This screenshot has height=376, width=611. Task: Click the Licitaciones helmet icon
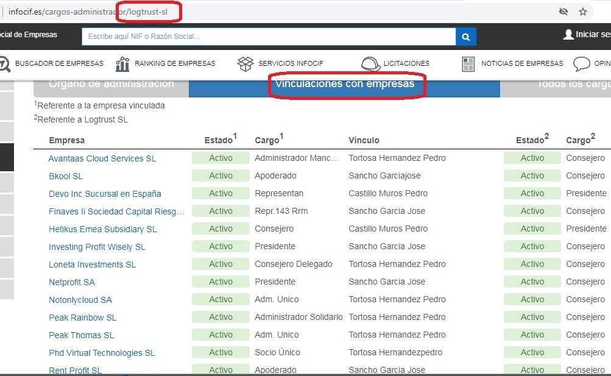coord(370,64)
